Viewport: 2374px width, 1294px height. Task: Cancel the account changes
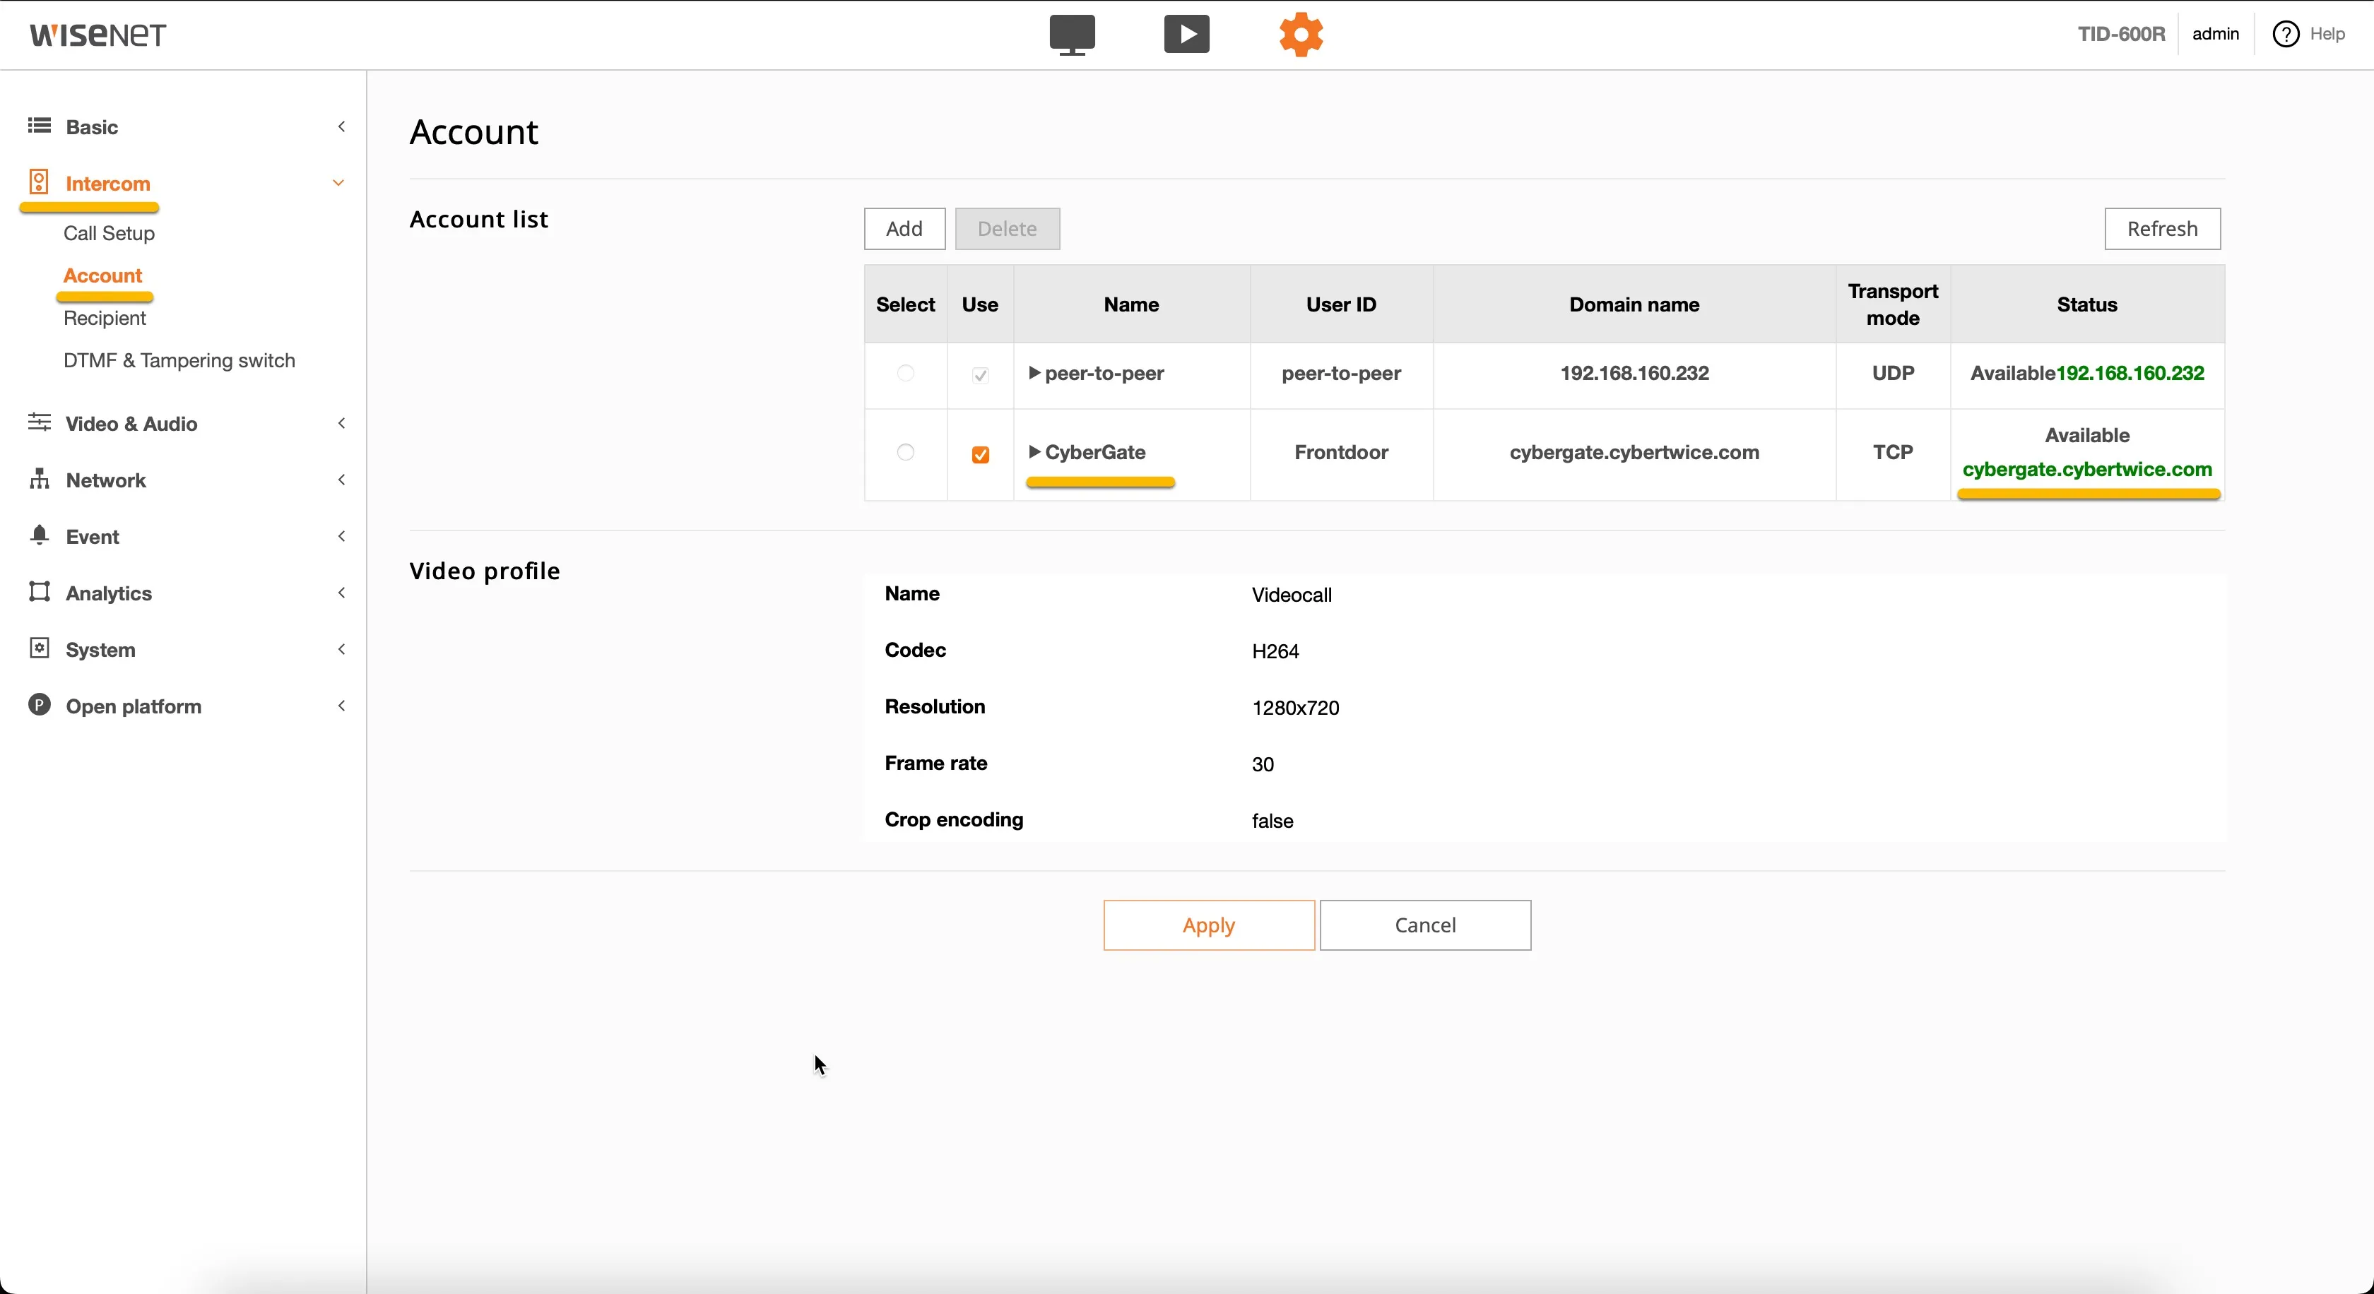coord(1425,925)
